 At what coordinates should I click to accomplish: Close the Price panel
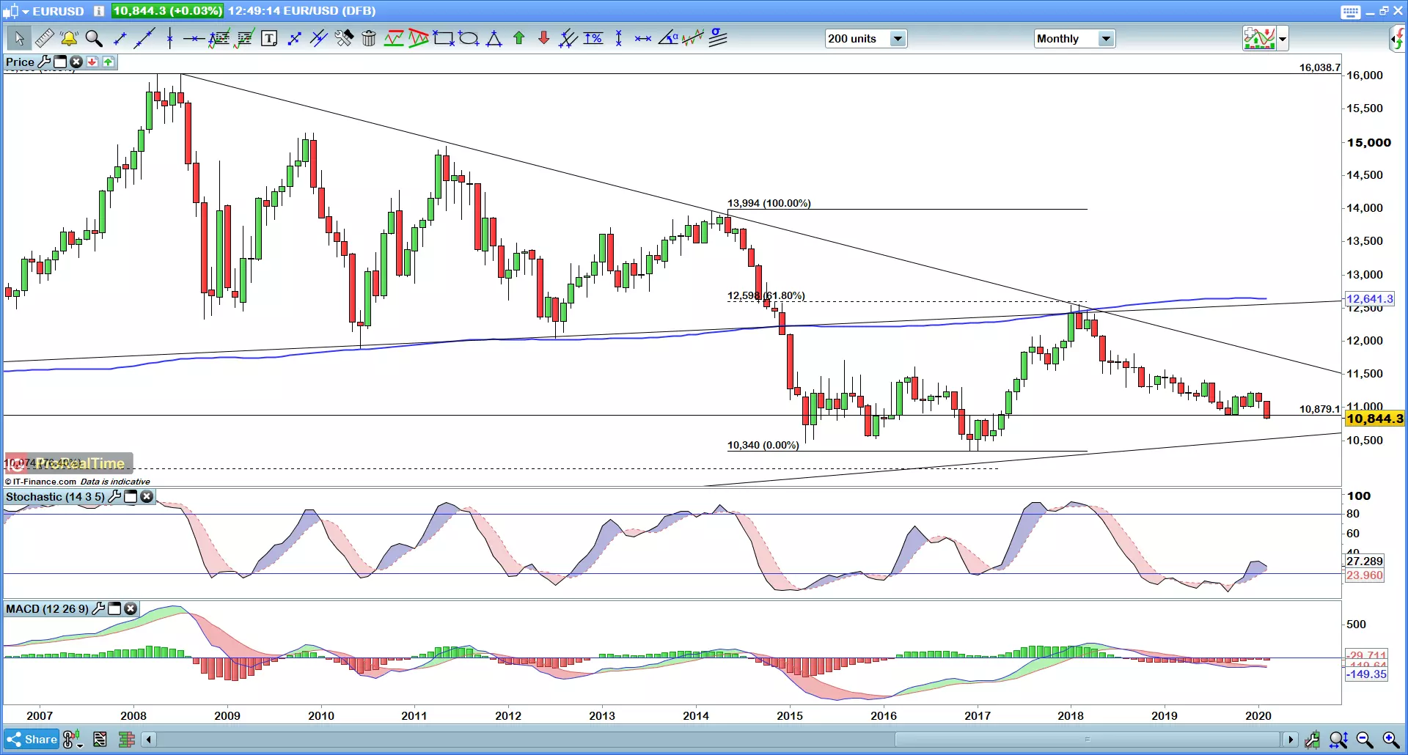tap(76, 62)
